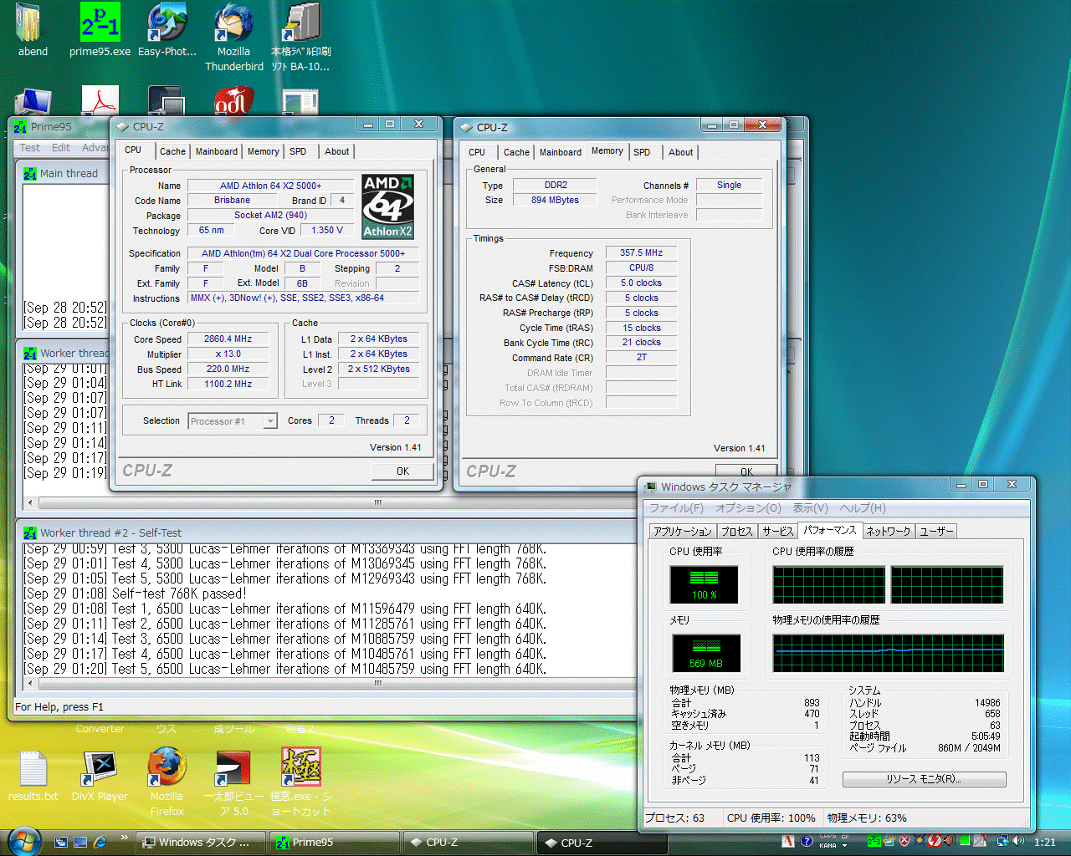
Task: Click HT Link value 1100.2 MHz
Action: [x=228, y=385]
